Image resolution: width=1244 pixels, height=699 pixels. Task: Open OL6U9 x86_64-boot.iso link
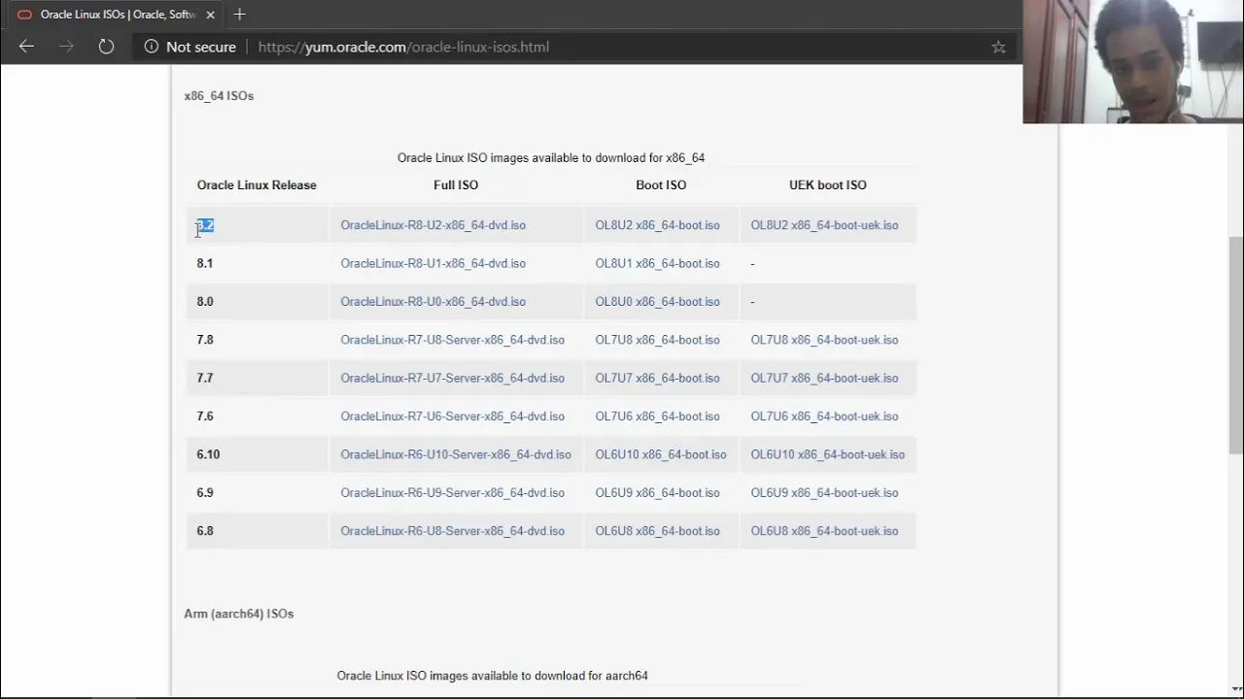[657, 493]
